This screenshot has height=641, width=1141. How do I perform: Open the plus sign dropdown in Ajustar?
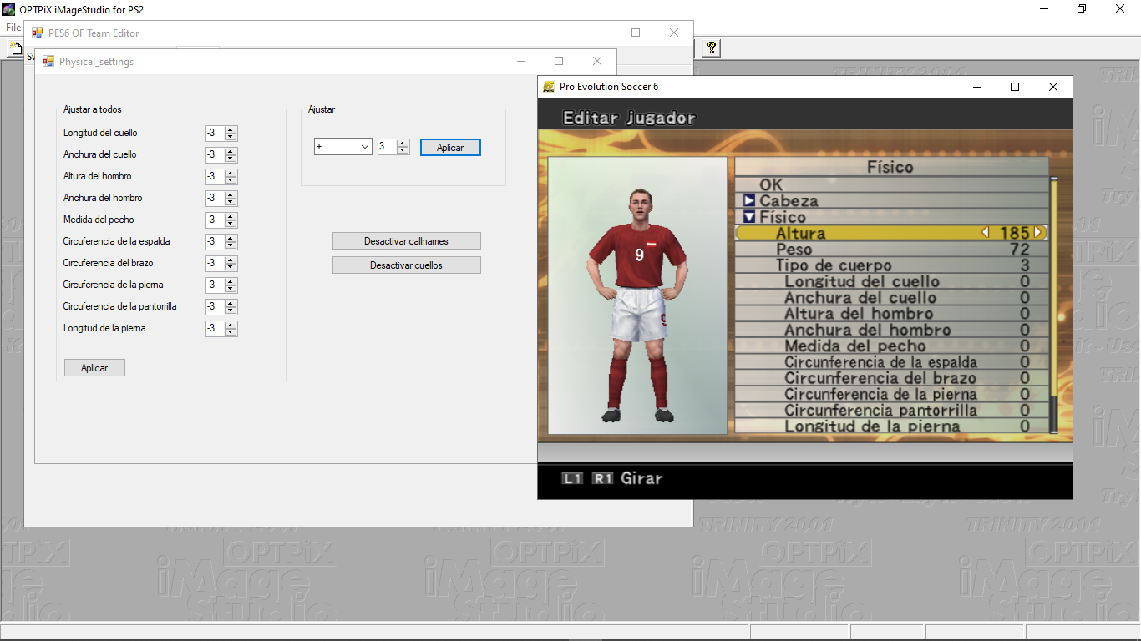pos(343,147)
